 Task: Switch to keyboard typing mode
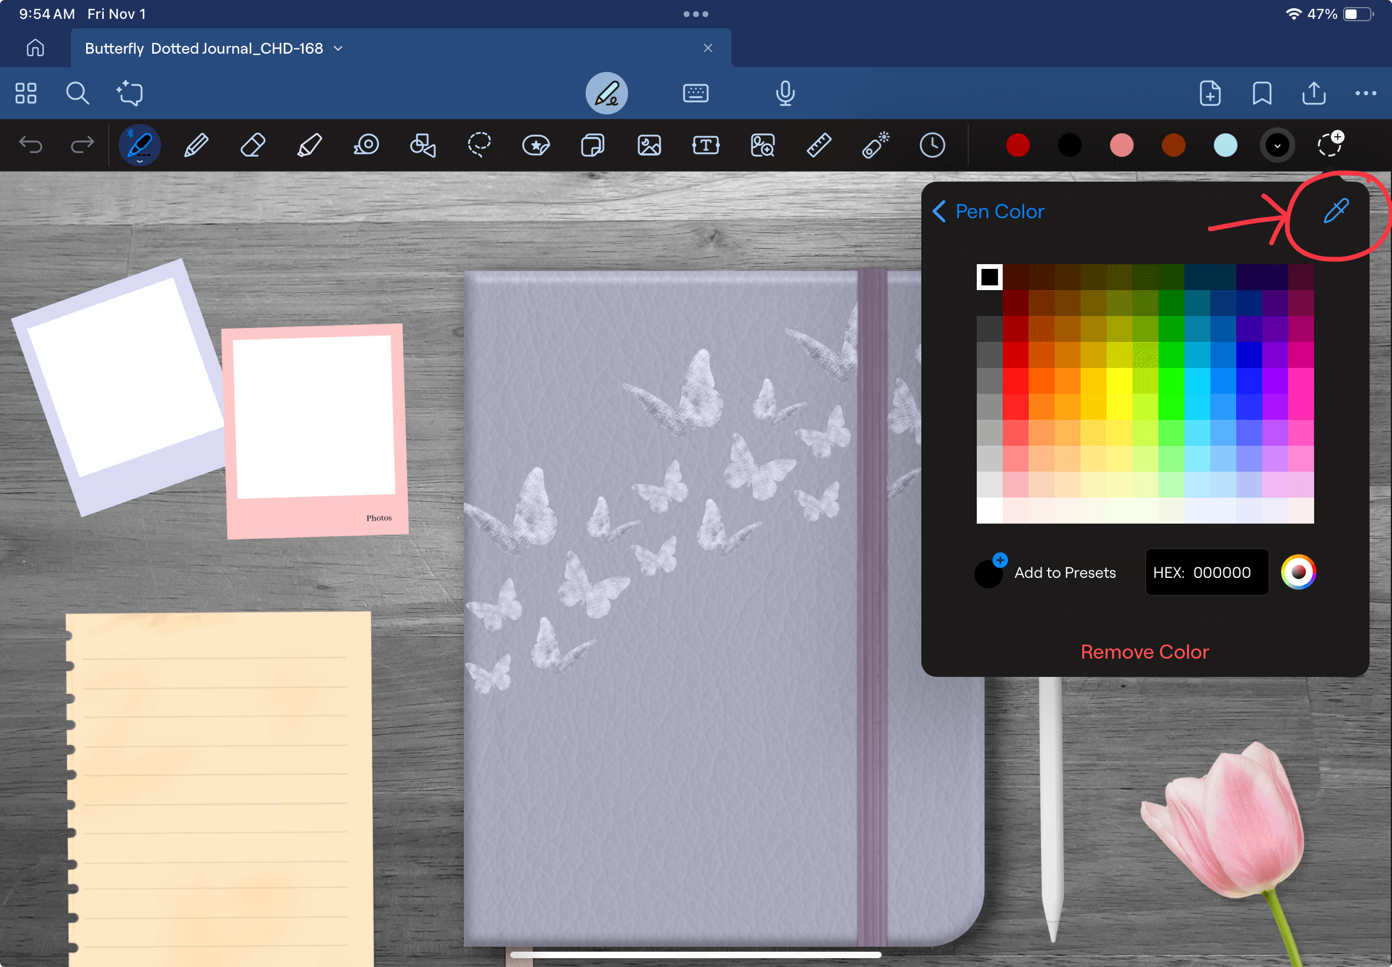click(x=695, y=93)
